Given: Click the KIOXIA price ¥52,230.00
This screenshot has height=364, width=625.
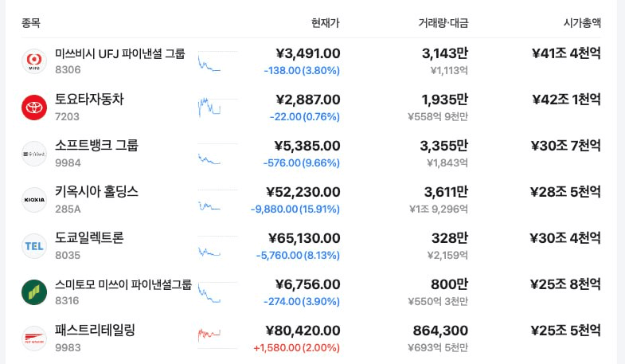Looking at the screenshot, I should point(303,192).
